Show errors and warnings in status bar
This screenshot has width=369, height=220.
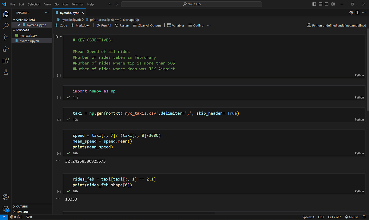pyautogui.click(x=17, y=217)
